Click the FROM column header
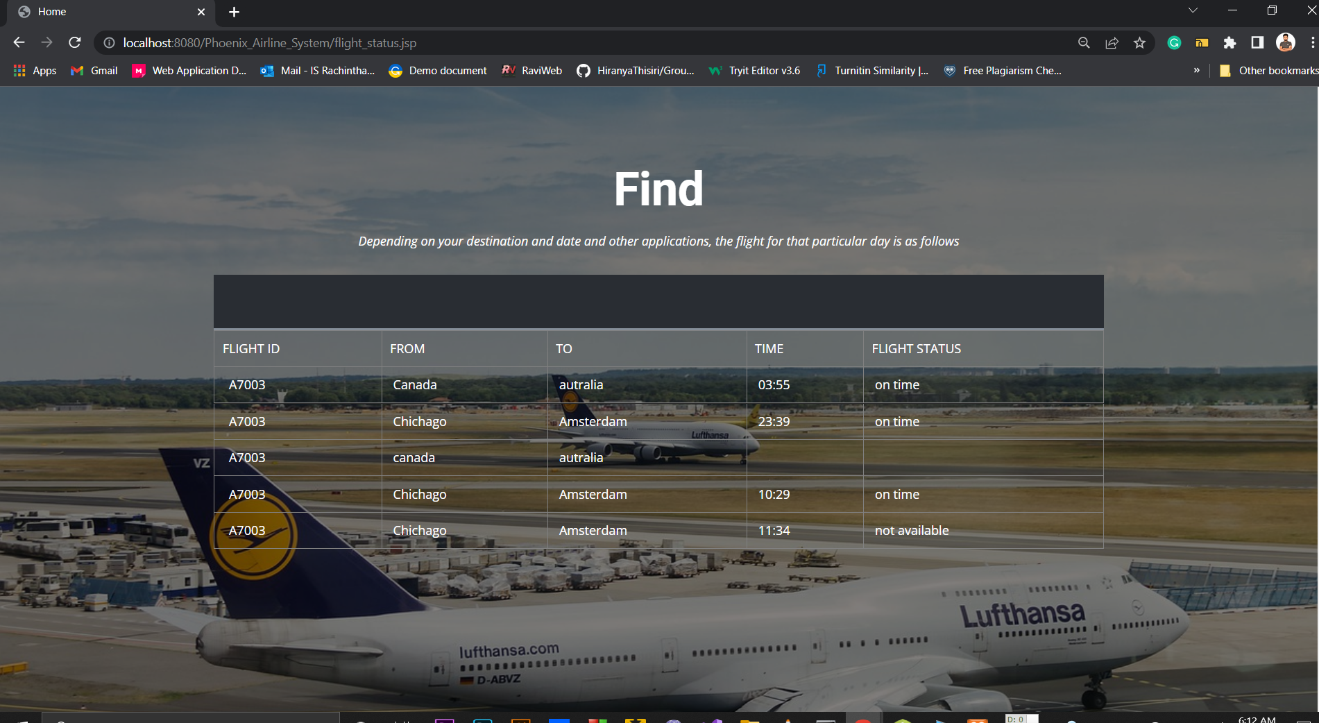This screenshot has width=1319, height=723. (x=407, y=348)
